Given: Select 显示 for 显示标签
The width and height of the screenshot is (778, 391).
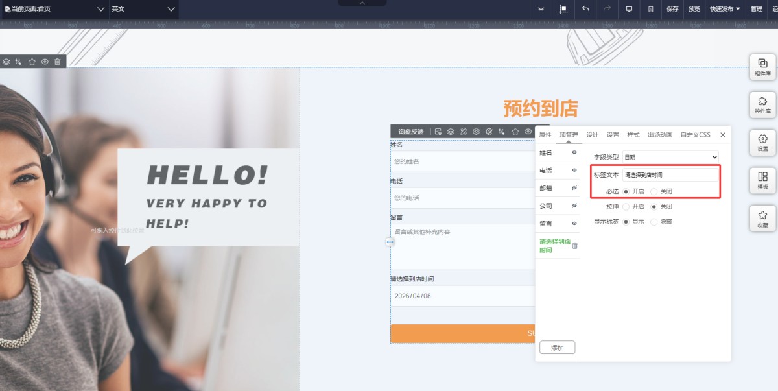Looking at the screenshot, I should pyautogui.click(x=626, y=222).
